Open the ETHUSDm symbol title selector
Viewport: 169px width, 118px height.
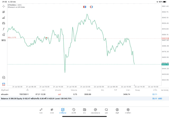pos(15,5)
